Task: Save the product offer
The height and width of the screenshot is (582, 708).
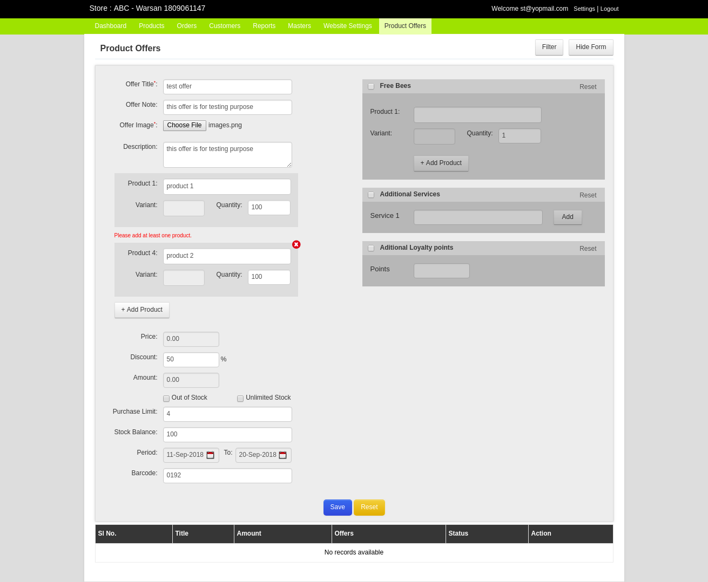Action: (x=338, y=508)
